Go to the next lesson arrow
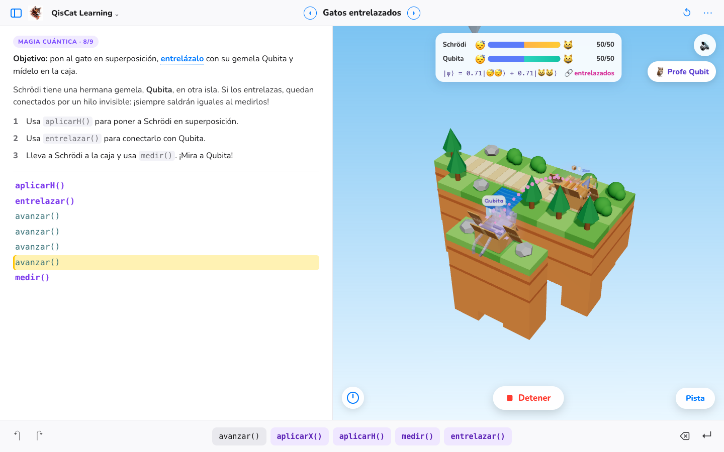Screen dimensions: 724x452 pos(414,13)
